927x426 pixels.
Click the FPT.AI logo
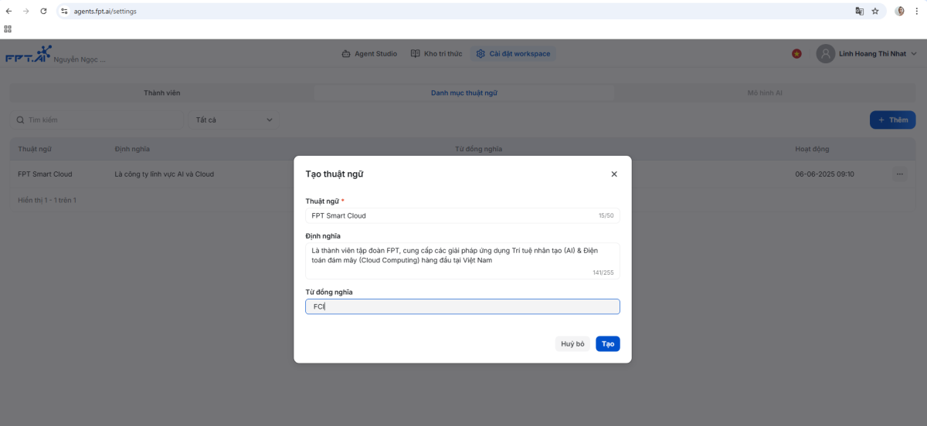click(28, 56)
